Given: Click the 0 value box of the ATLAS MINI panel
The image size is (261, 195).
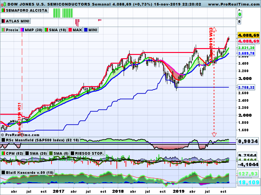Looking at the screenshot, I should click(239, 21).
